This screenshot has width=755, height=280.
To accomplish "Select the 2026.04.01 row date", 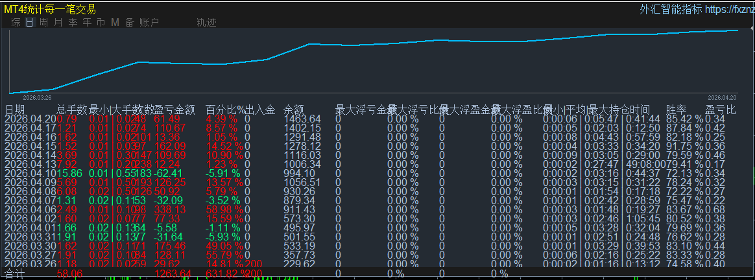I will click(x=30, y=228).
